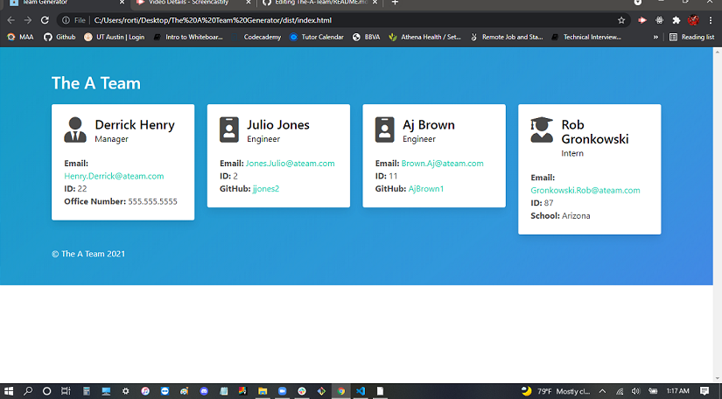The height and width of the screenshot is (399, 722).
Task: Close the Editing The-A-Team/README tab
Action: (x=375, y=3)
